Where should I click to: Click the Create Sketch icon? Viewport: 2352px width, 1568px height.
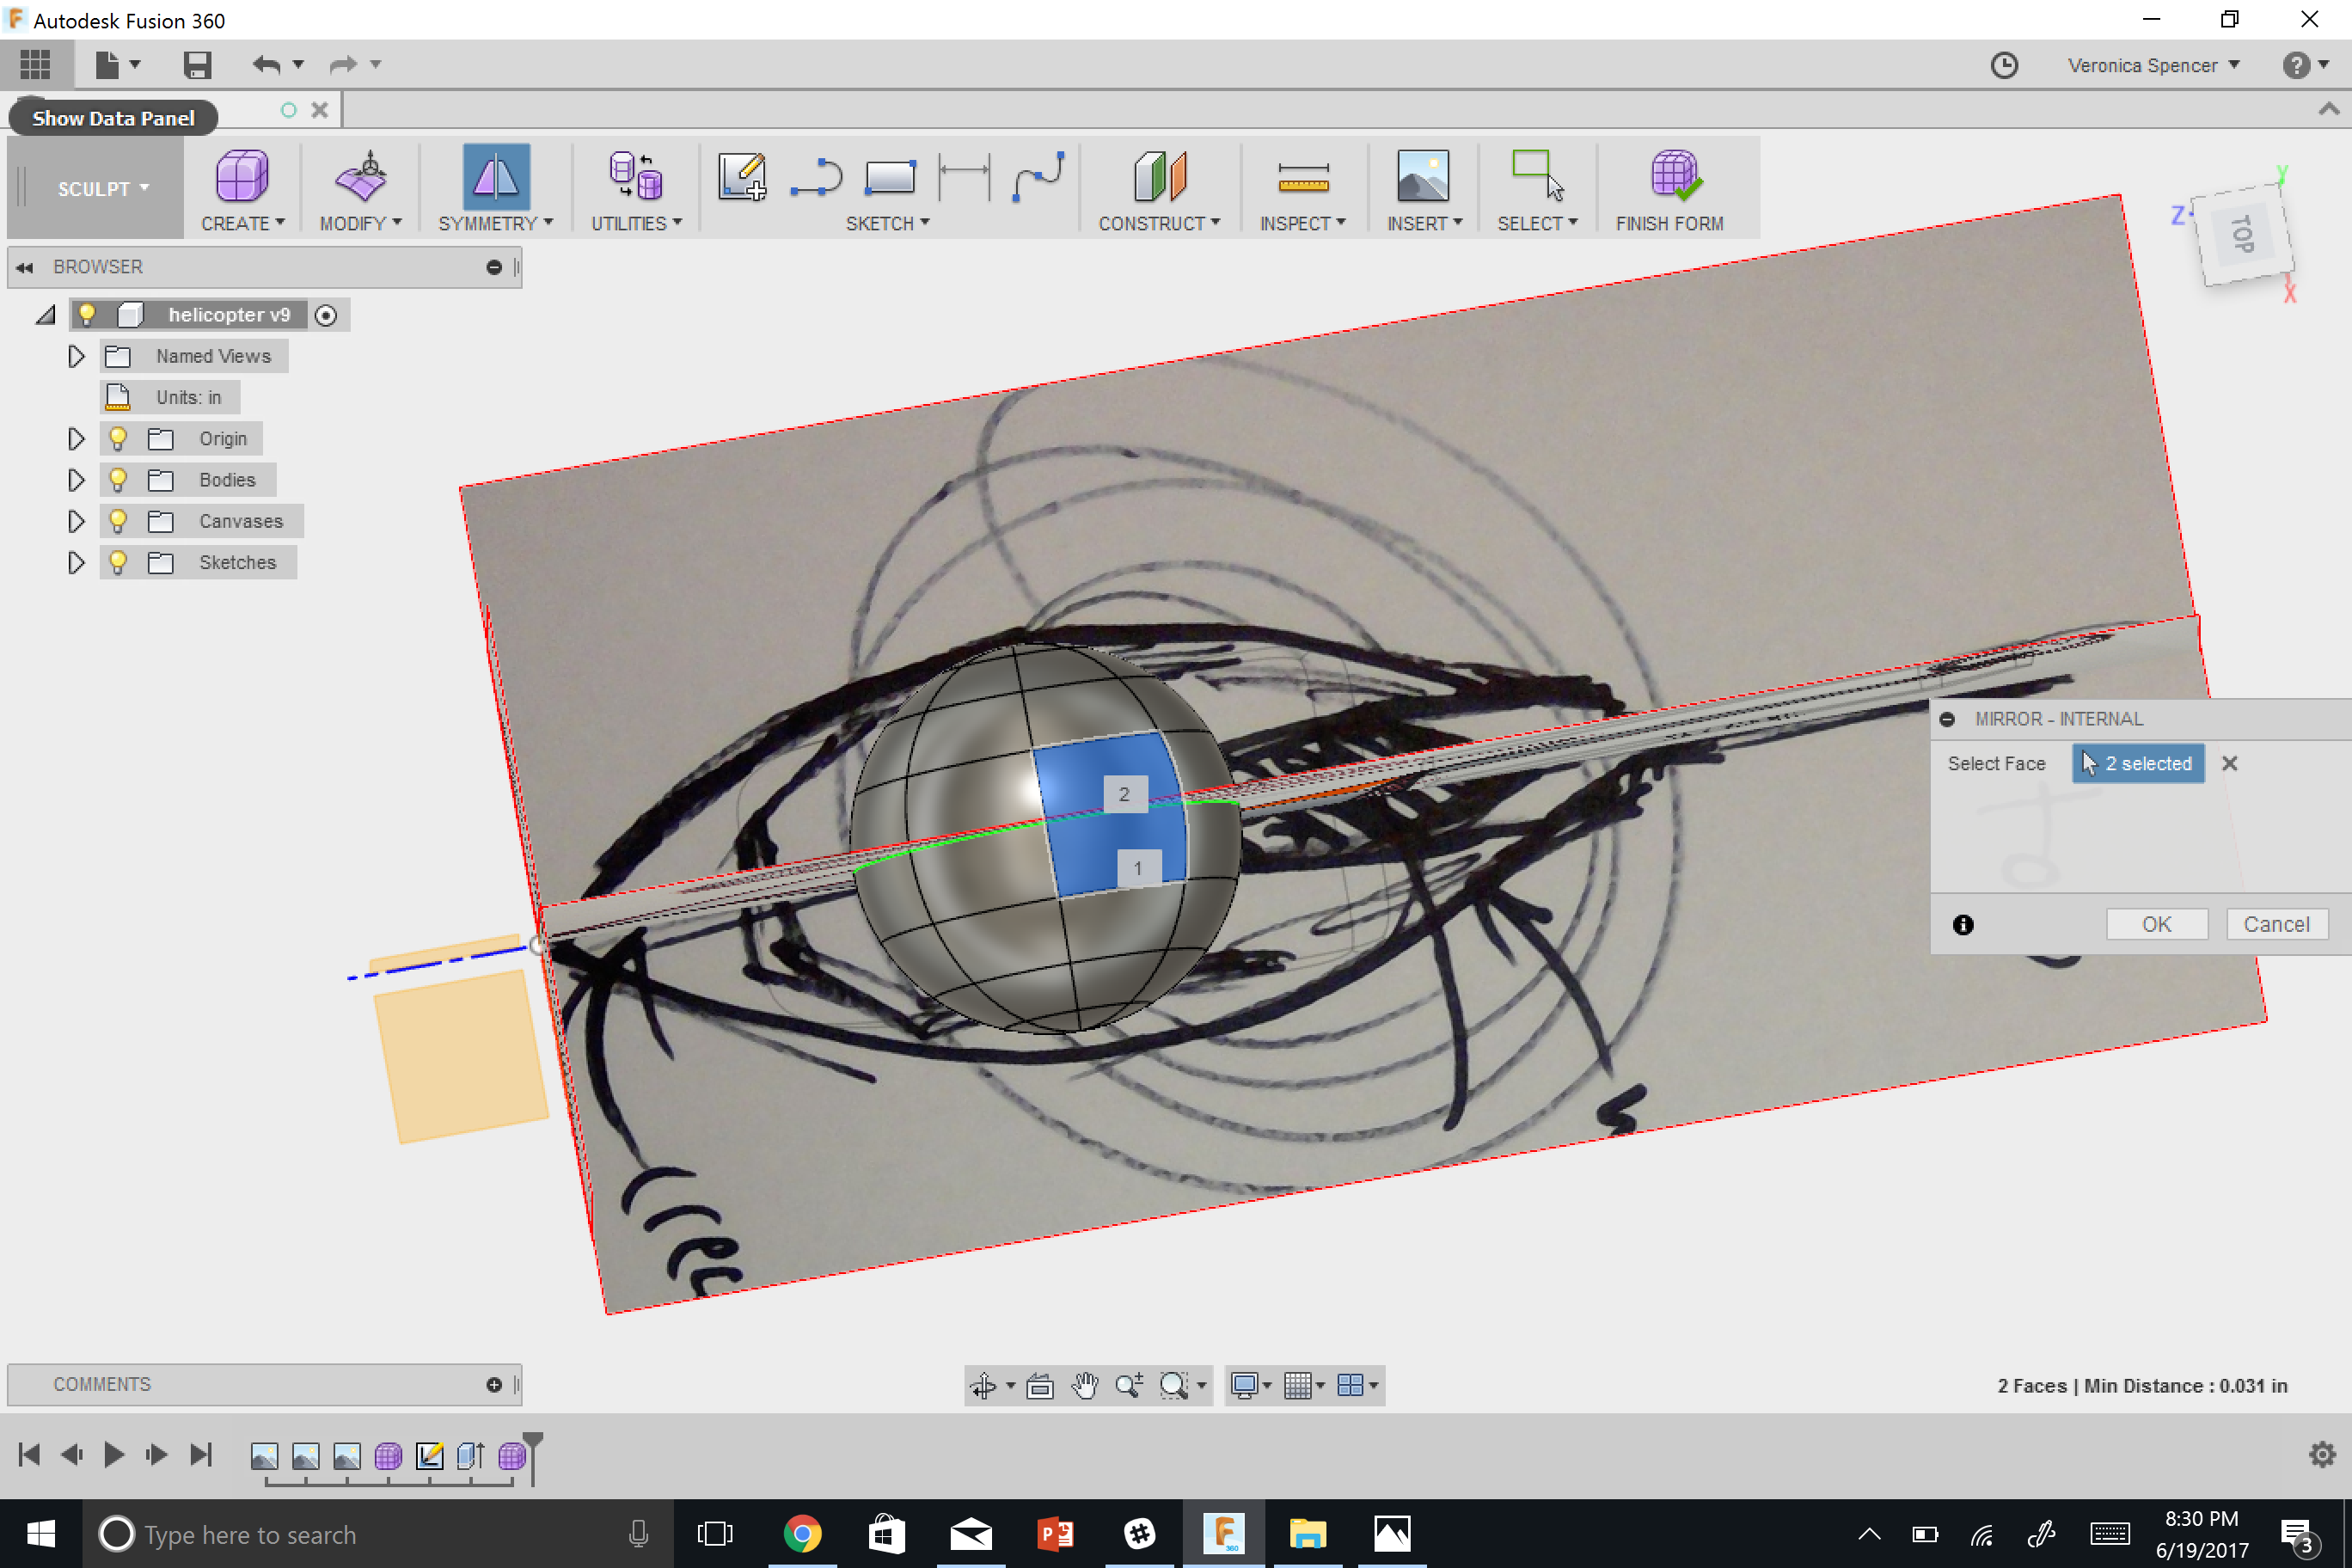pos(742,176)
